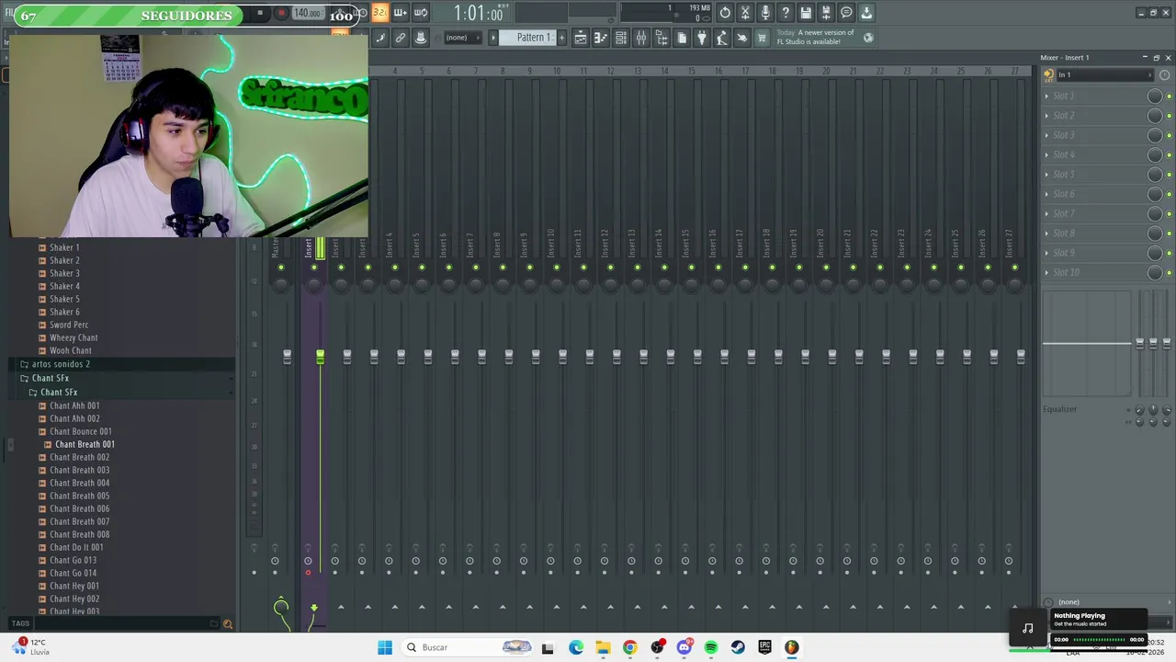Open Google Chrome from the taskbar
This screenshot has width=1176, height=662.
[629, 647]
